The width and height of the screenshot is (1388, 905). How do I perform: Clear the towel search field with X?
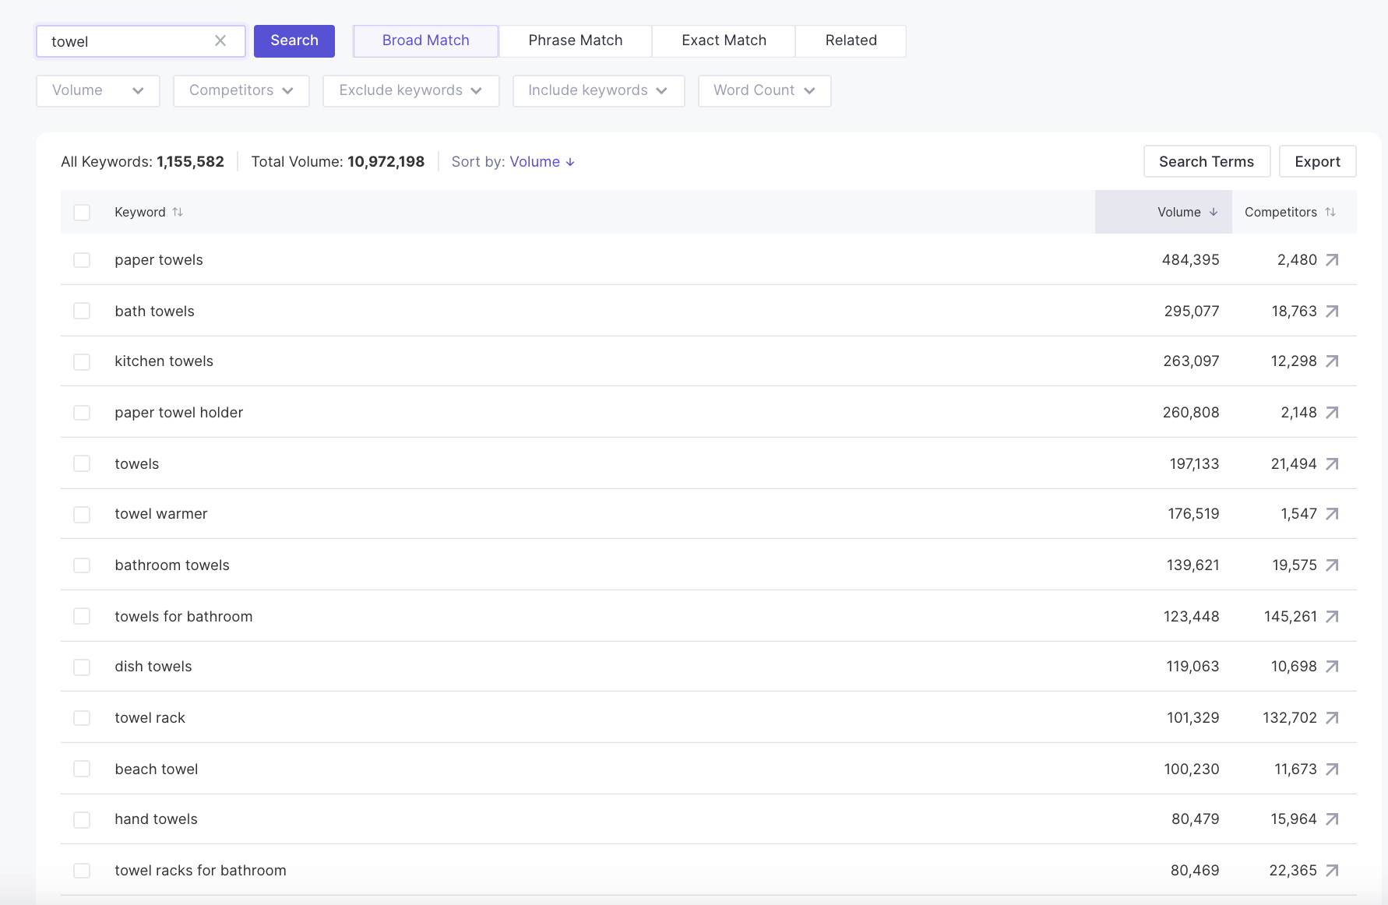(220, 41)
